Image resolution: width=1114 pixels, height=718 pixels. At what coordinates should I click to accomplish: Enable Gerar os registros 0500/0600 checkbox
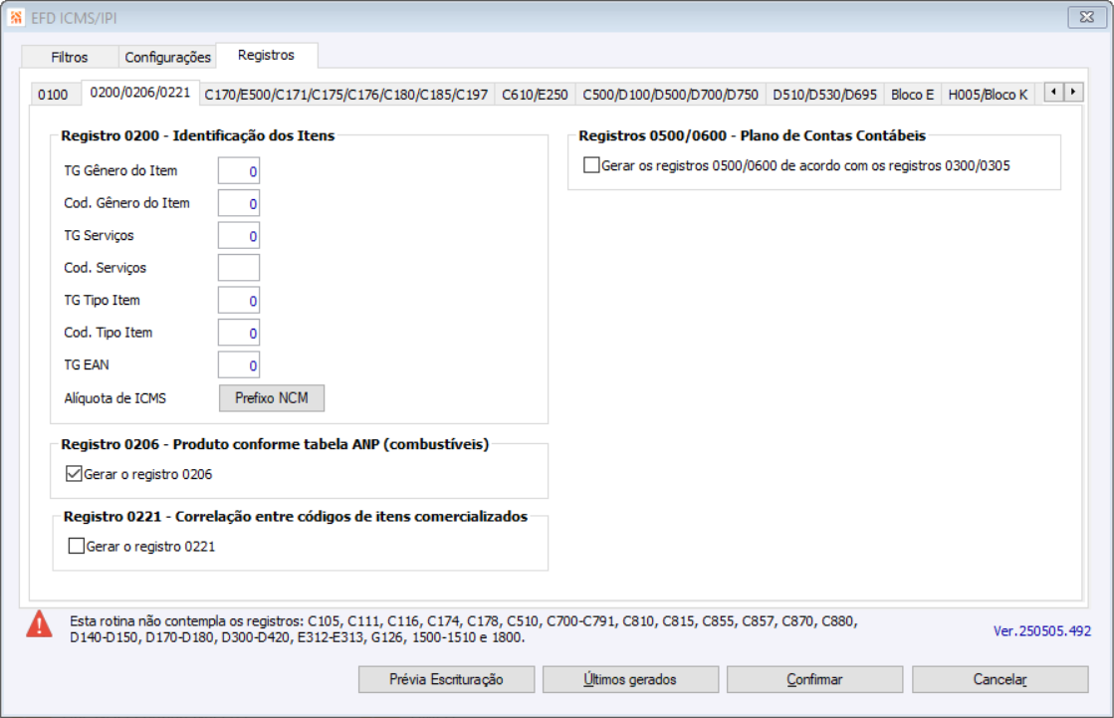591,165
